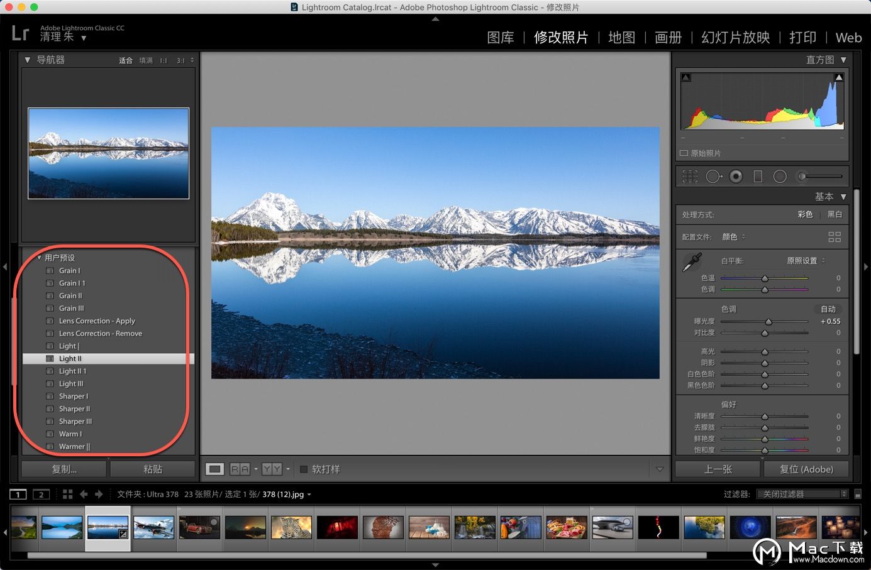
Task: Switch to loupe view mode
Action: coord(215,469)
